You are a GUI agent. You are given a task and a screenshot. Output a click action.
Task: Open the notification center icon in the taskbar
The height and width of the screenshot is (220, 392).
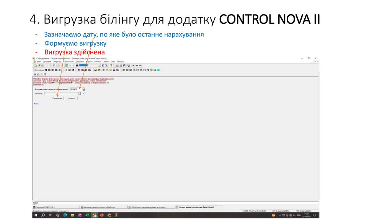[x=315, y=215]
